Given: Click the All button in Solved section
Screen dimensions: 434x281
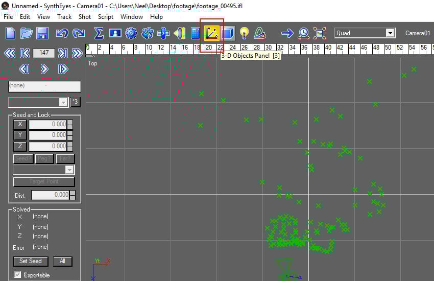Looking at the screenshot, I should point(63,262).
